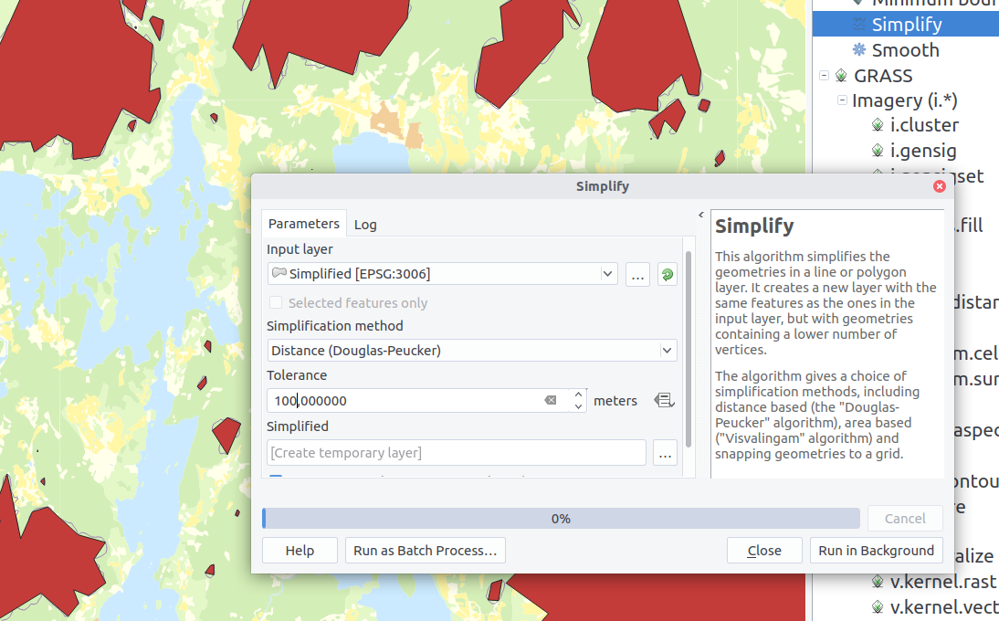Toggle the Selected features only checkbox

[276, 303]
